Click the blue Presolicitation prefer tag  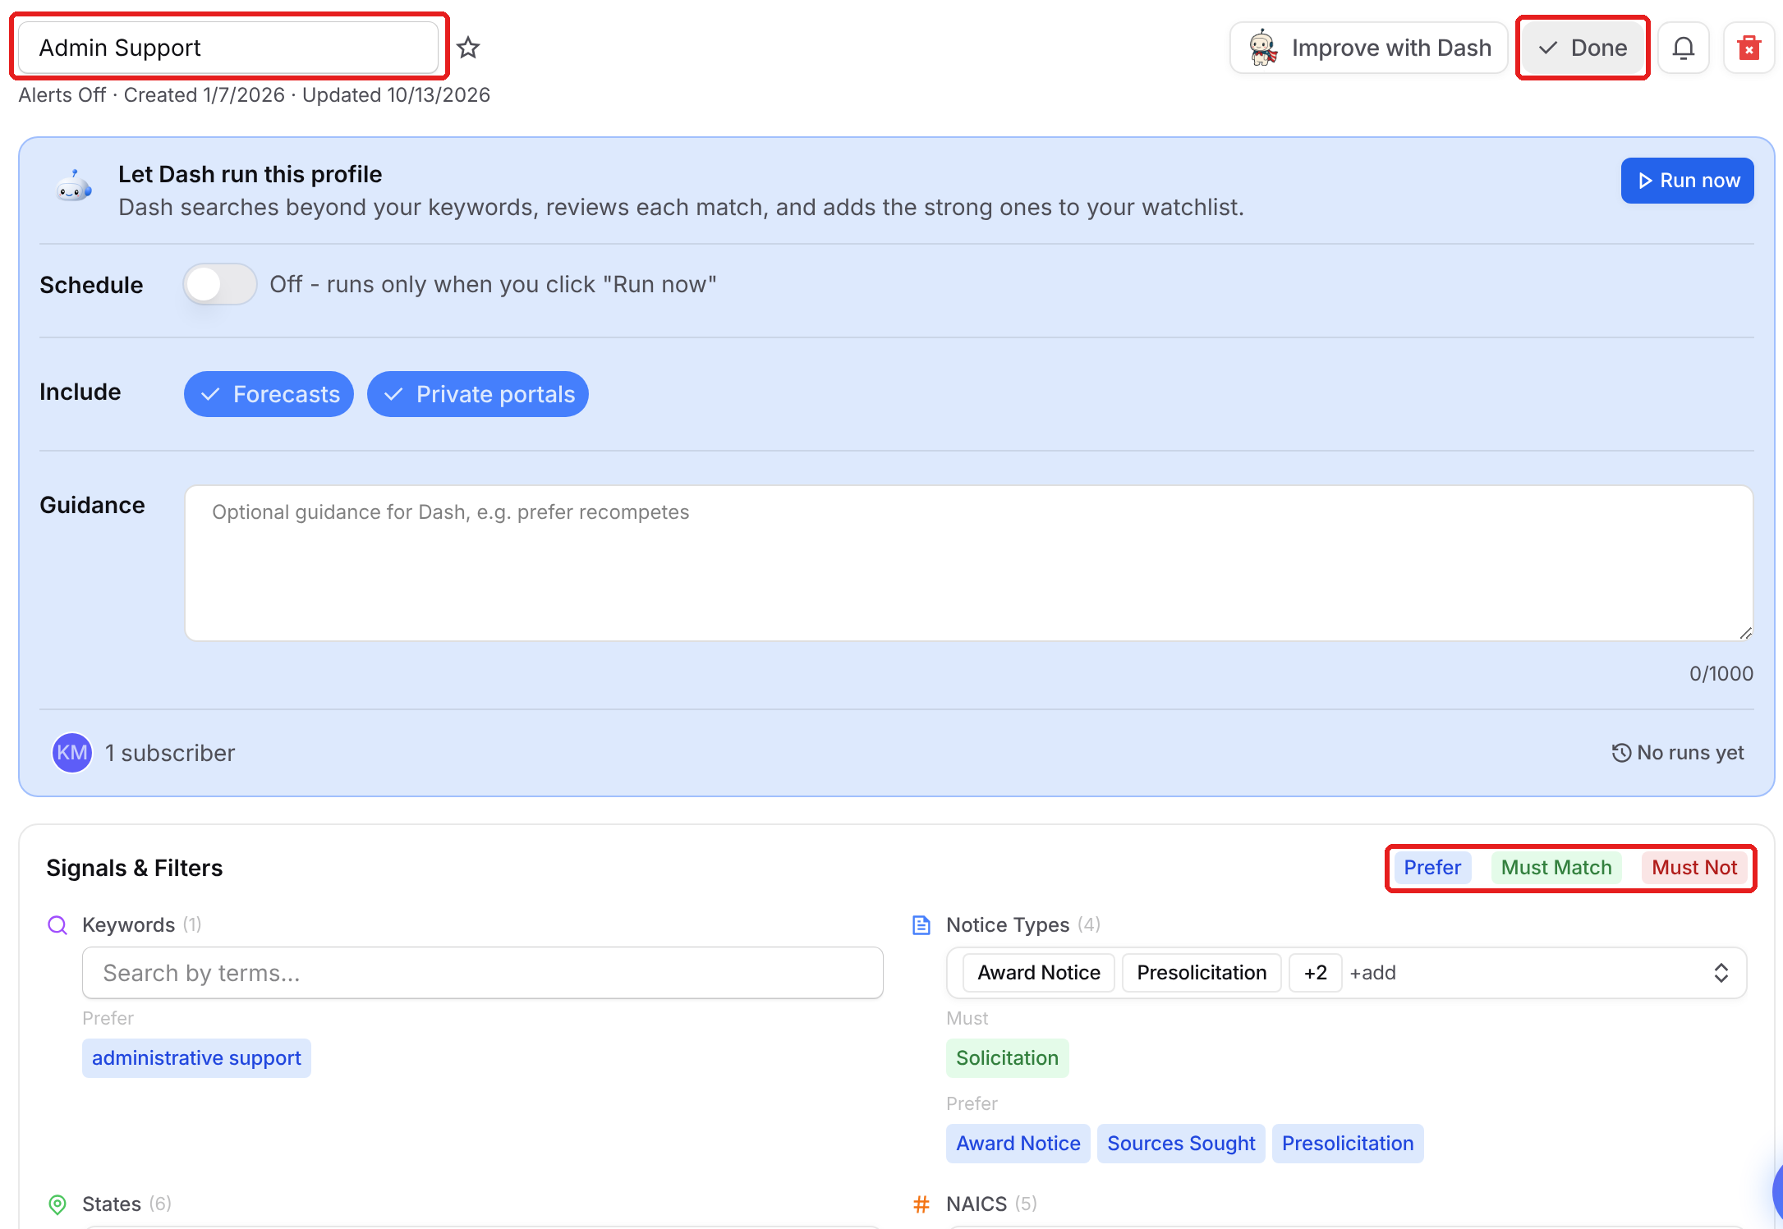point(1348,1144)
